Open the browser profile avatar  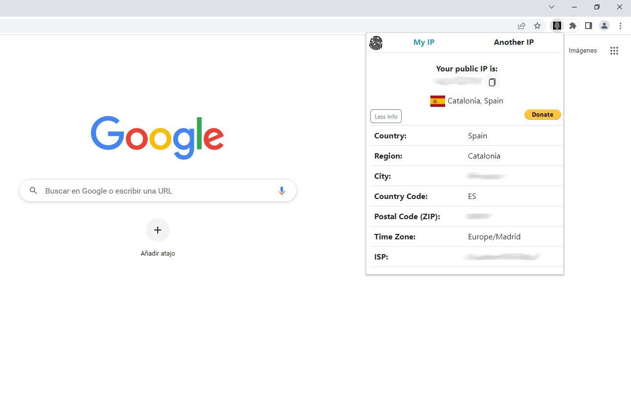604,26
